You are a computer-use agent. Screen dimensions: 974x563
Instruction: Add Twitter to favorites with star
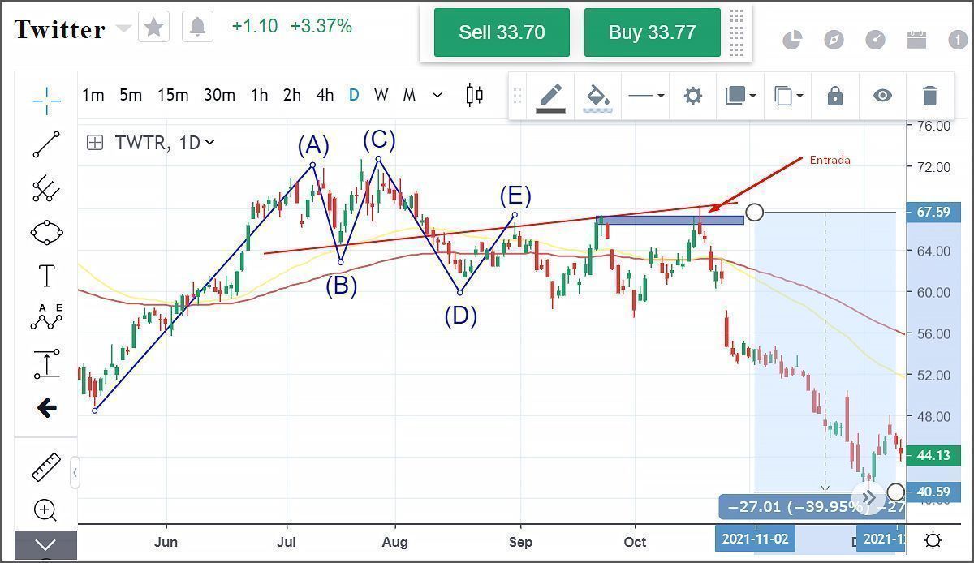154,28
